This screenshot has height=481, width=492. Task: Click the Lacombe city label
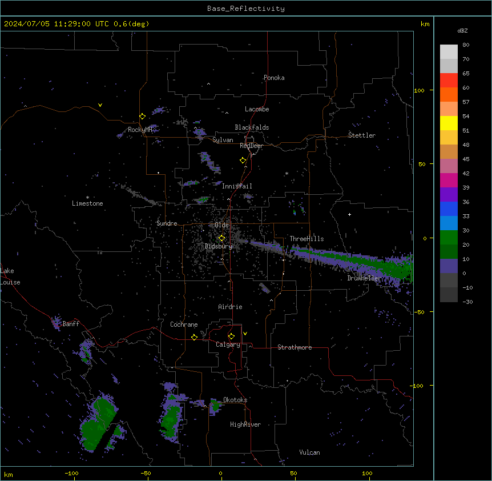coord(257,109)
